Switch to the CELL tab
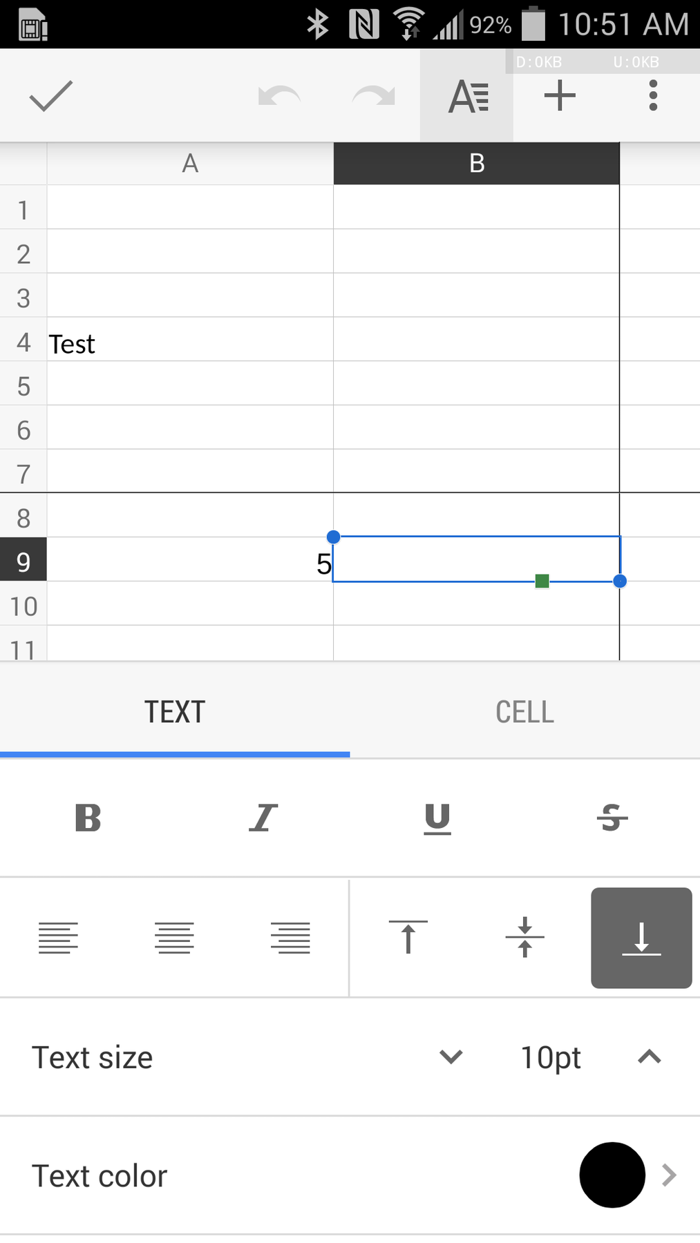Viewport: 700px width, 1243px height. [x=524, y=711]
